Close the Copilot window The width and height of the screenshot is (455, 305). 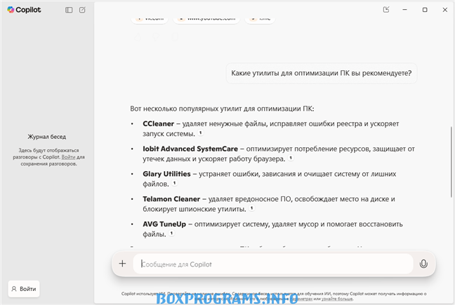pos(445,10)
